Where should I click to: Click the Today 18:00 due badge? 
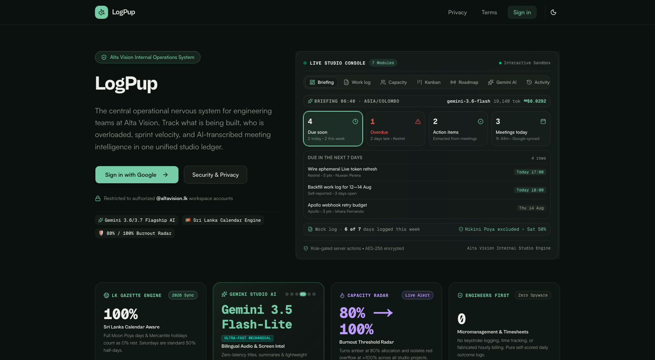[530, 190]
